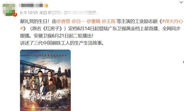Open the #淬火丹心 hashtag topic
Viewport: 184px width, 111px height.
[x=172, y=21]
